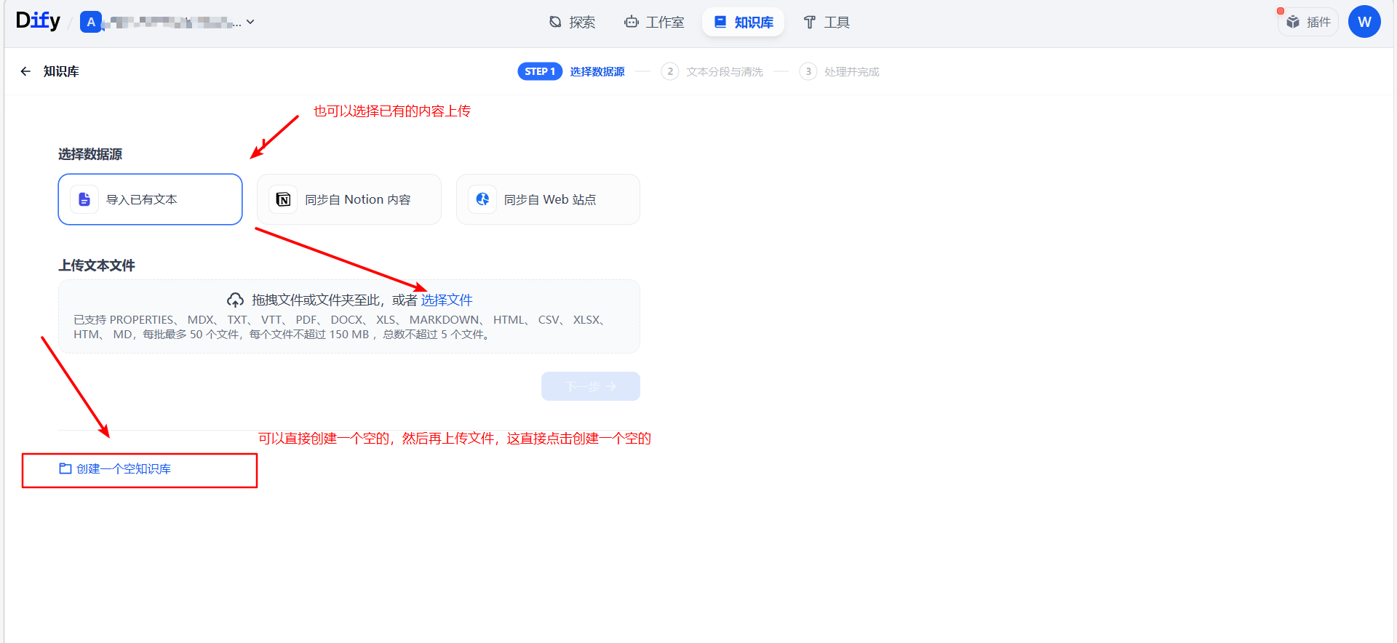Click the 选择数据源 step label
This screenshot has width=1397, height=643.
tap(597, 71)
